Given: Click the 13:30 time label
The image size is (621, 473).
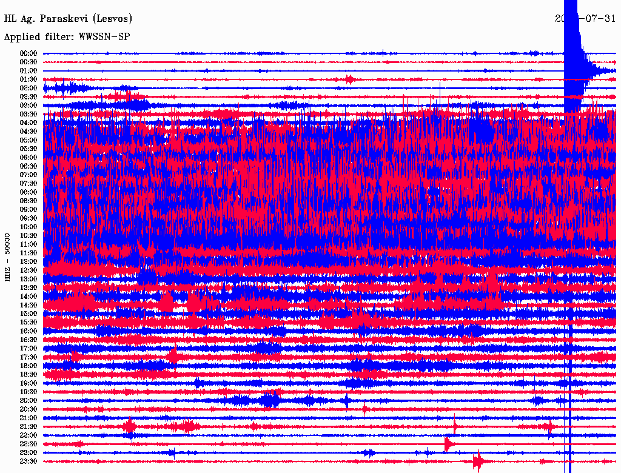Looking at the screenshot, I should (x=29, y=287).
